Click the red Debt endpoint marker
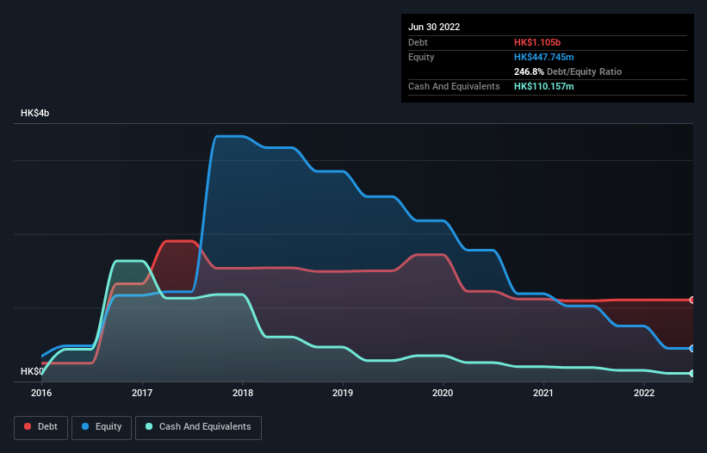Screen dimensions: 707x453 coord(692,300)
